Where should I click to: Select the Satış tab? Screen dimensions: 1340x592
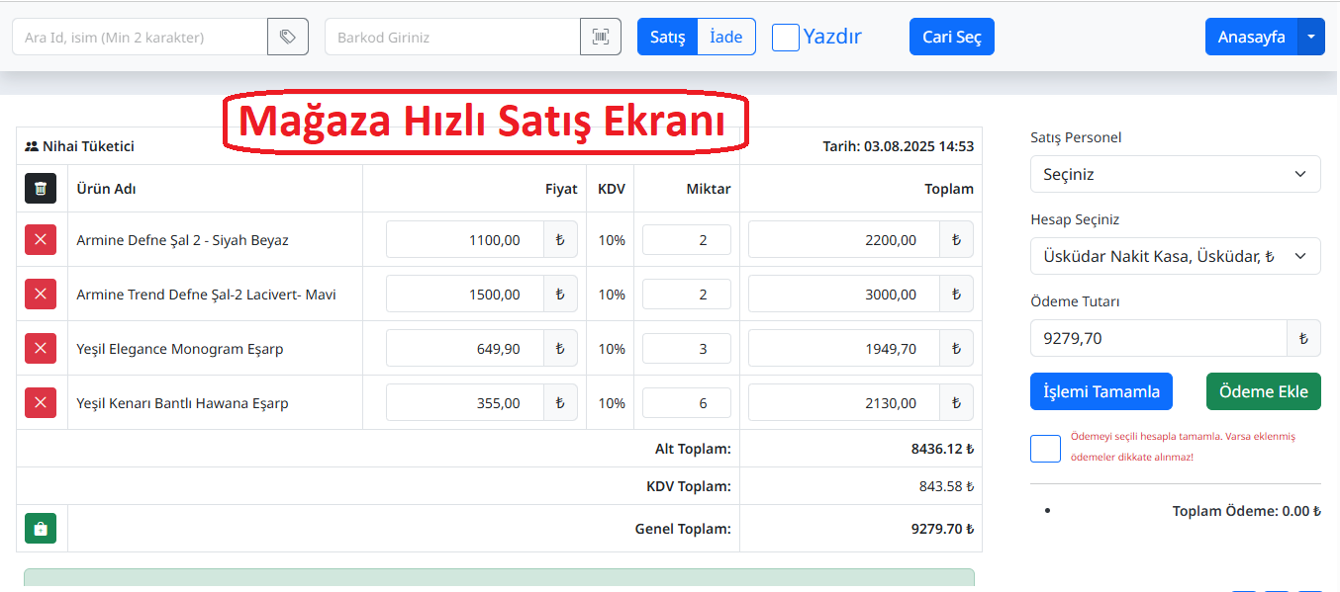click(666, 36)
